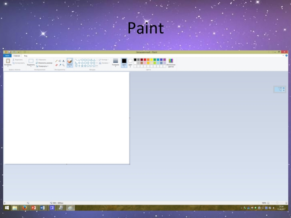
Task: Click the zoom in plus button
Action: click(x=286, y=203)
